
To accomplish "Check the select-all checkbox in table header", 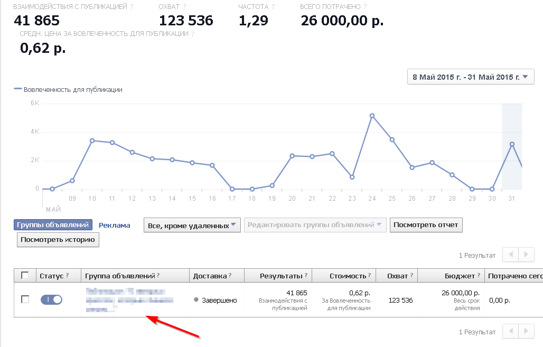I will click(25, 275).
